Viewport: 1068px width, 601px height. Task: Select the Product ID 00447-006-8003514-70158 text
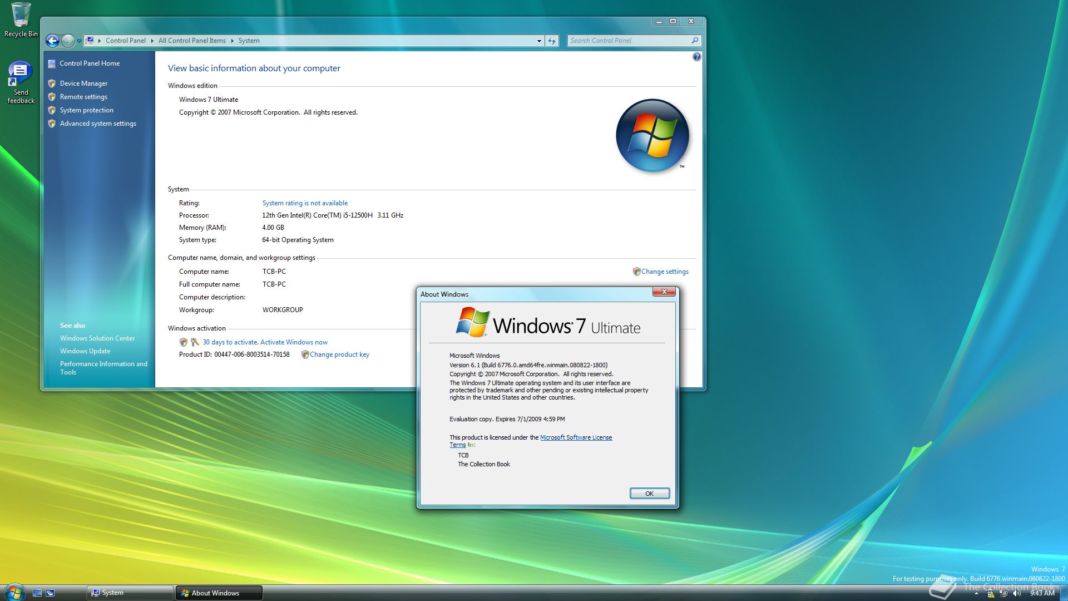252,354
